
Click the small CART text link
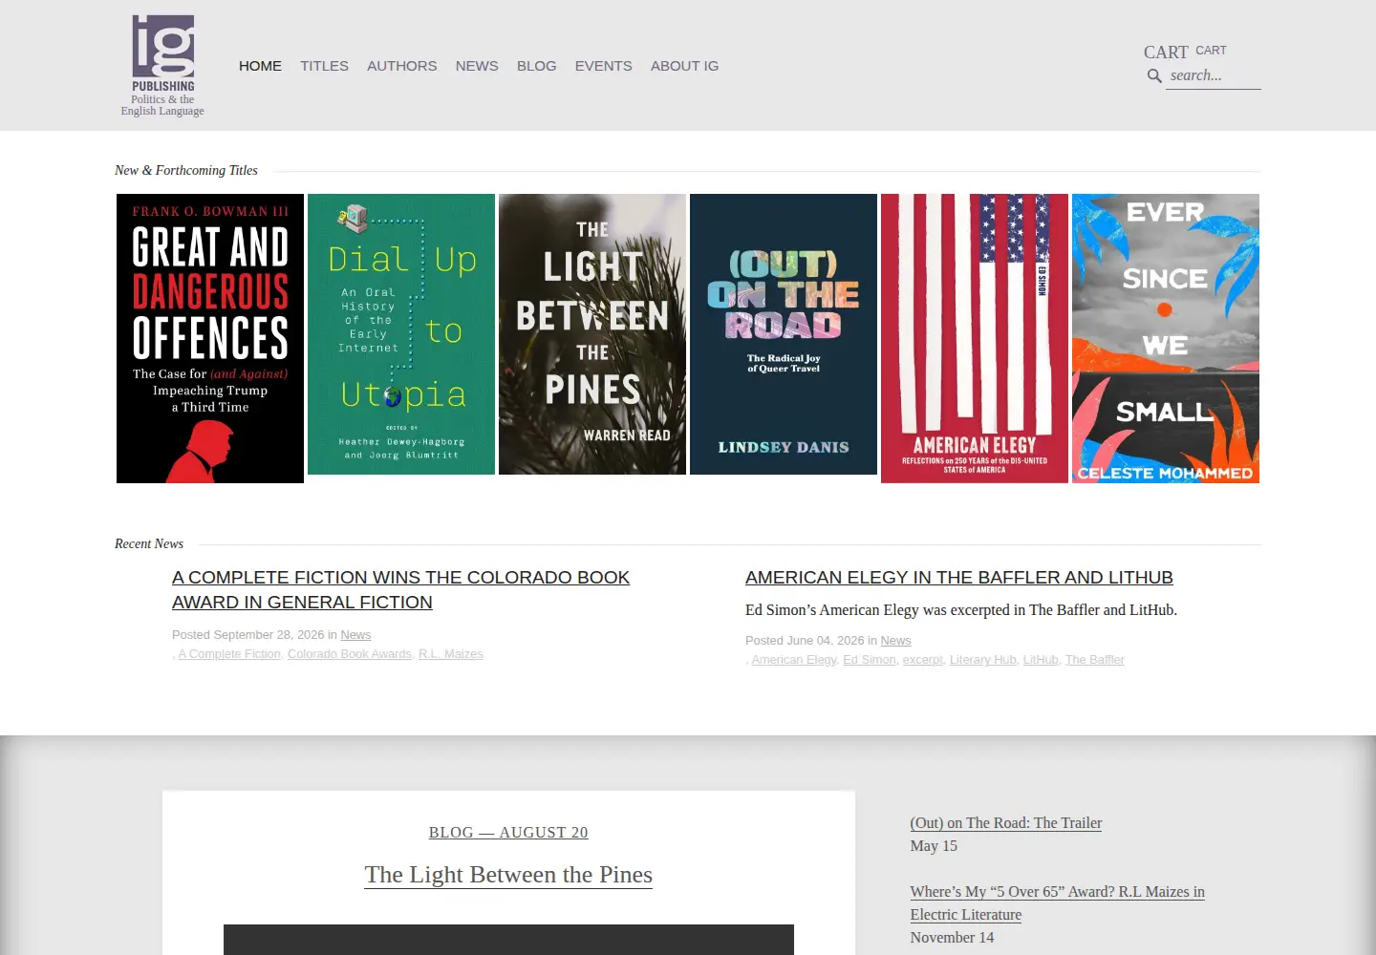coord(1211,51)
